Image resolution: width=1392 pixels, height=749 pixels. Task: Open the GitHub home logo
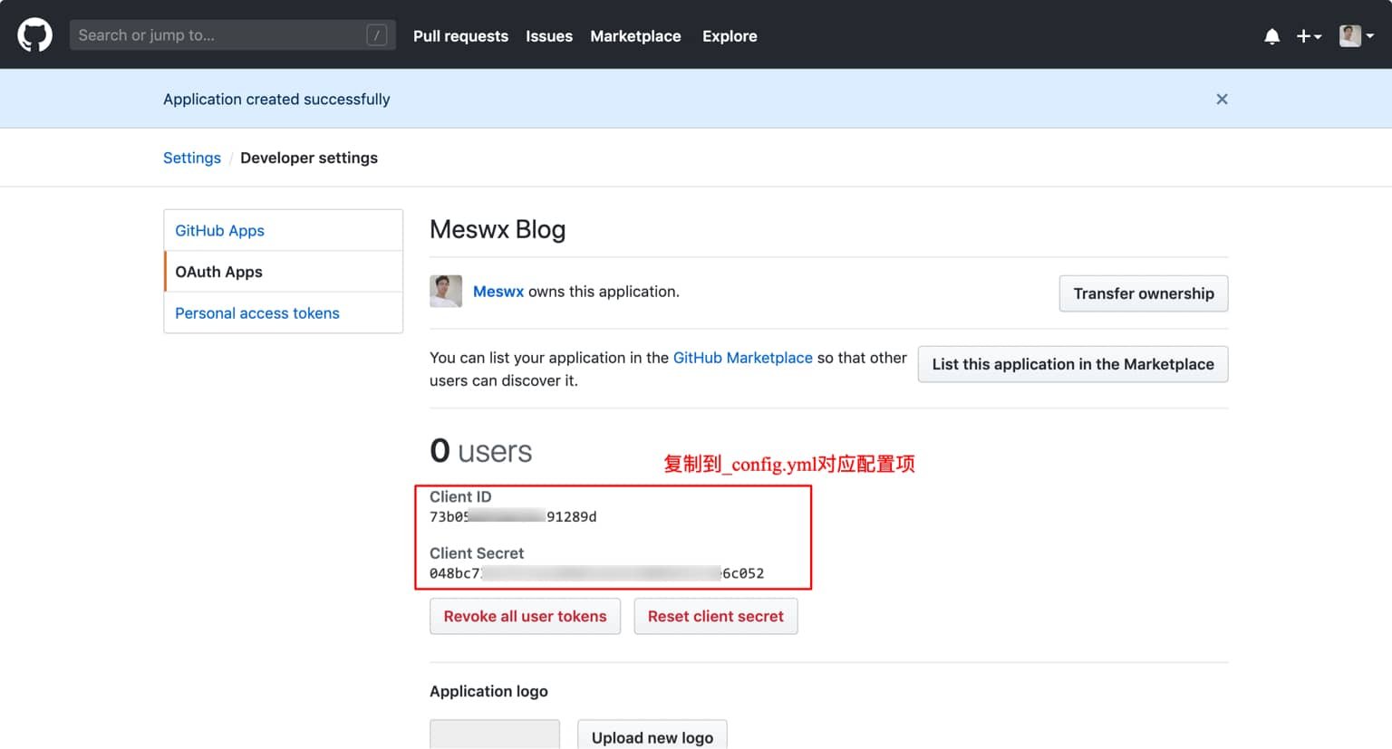[34, 35]
